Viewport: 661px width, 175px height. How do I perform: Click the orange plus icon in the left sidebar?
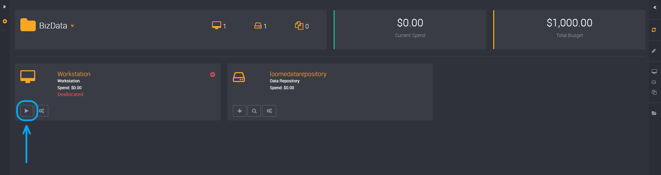click(5, 21)
